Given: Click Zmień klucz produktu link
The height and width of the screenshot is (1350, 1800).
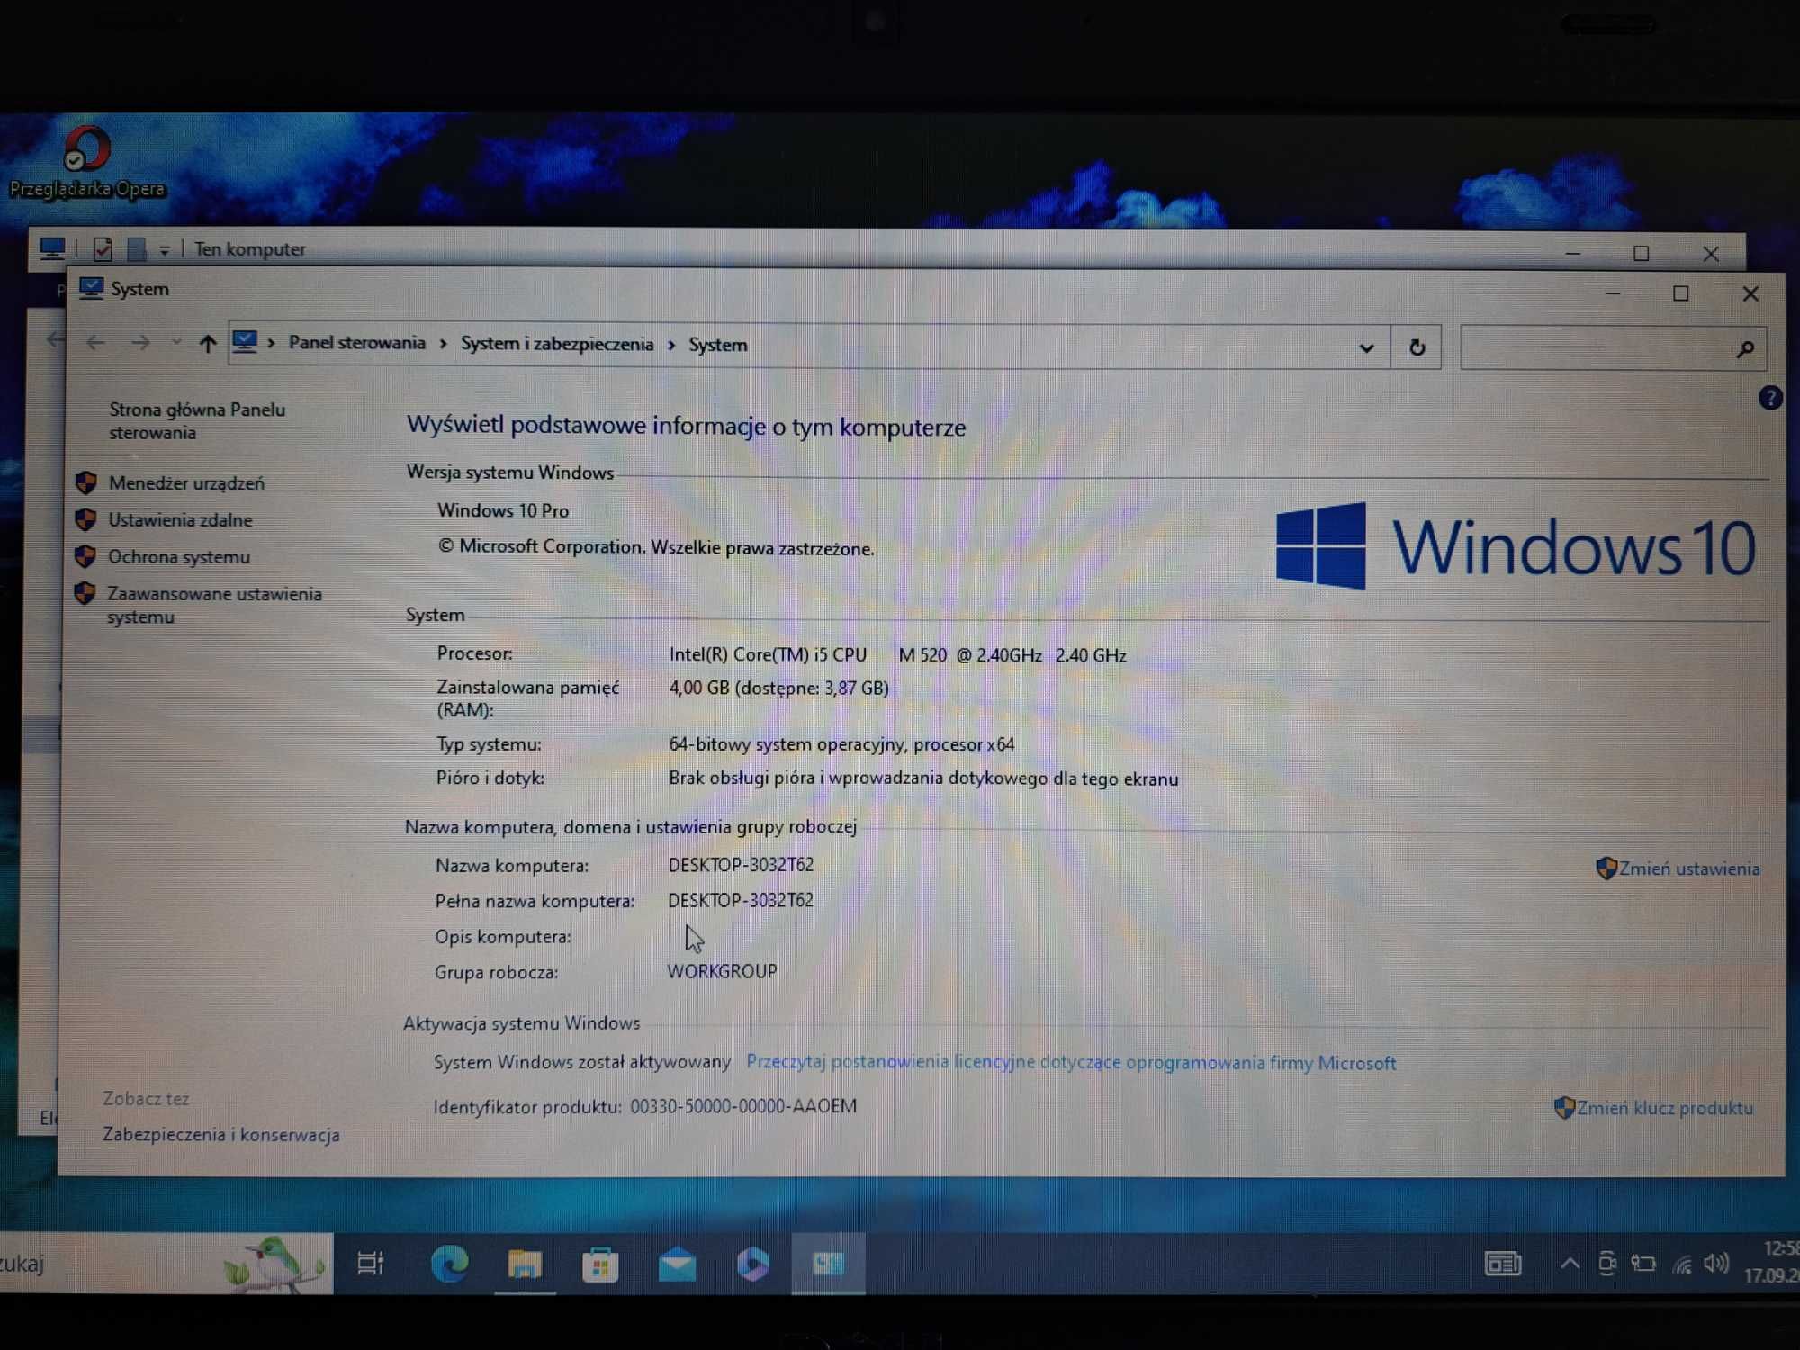Looking at the screenshot, I should 1665,1108.
